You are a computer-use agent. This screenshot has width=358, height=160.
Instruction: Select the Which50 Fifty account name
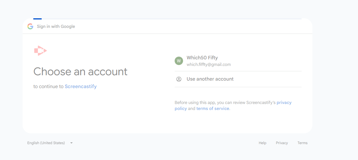tap(202, 58)
